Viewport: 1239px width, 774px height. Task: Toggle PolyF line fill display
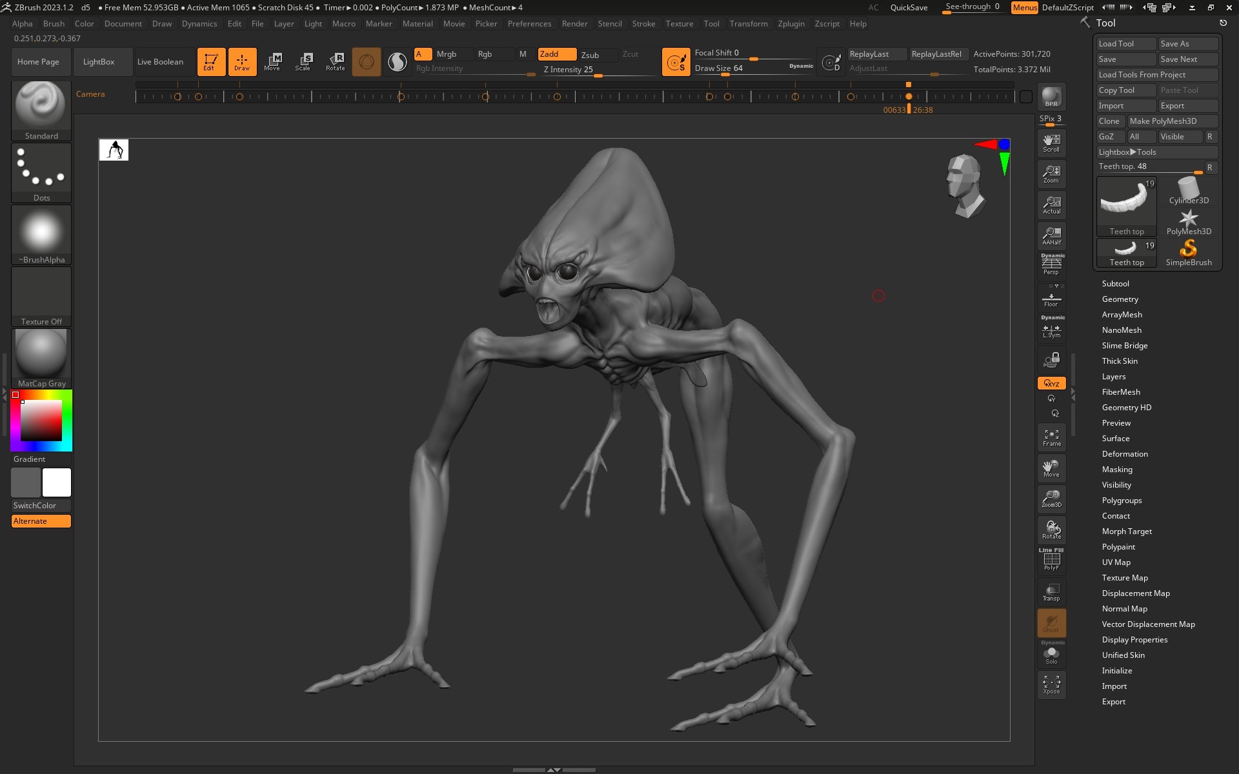pyautogui.click(x=1051, y=561)
